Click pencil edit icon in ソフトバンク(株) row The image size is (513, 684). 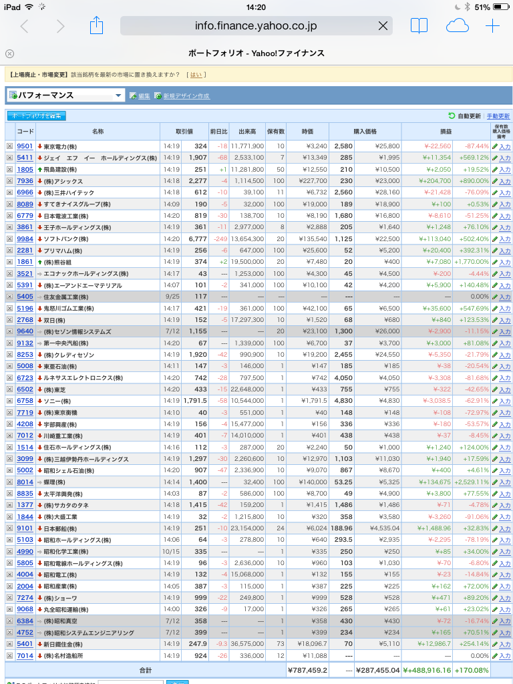point(495,238)
